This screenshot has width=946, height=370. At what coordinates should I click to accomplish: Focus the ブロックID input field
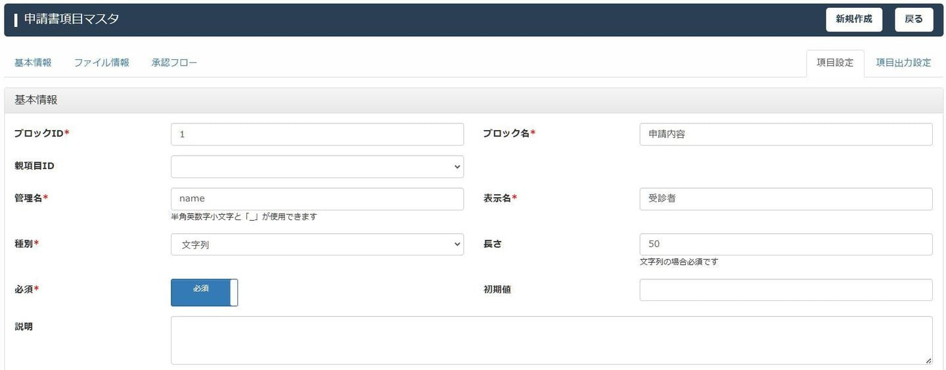pos(317,134)
